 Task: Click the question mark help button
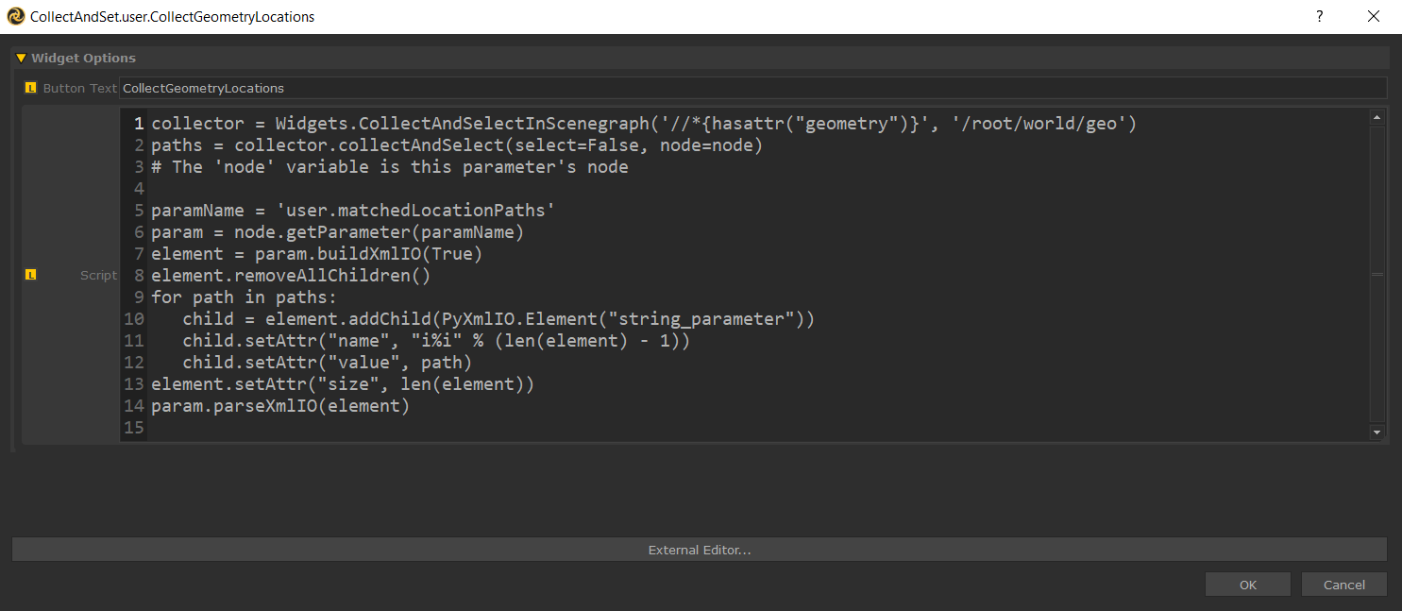[x=1320, y=17]
